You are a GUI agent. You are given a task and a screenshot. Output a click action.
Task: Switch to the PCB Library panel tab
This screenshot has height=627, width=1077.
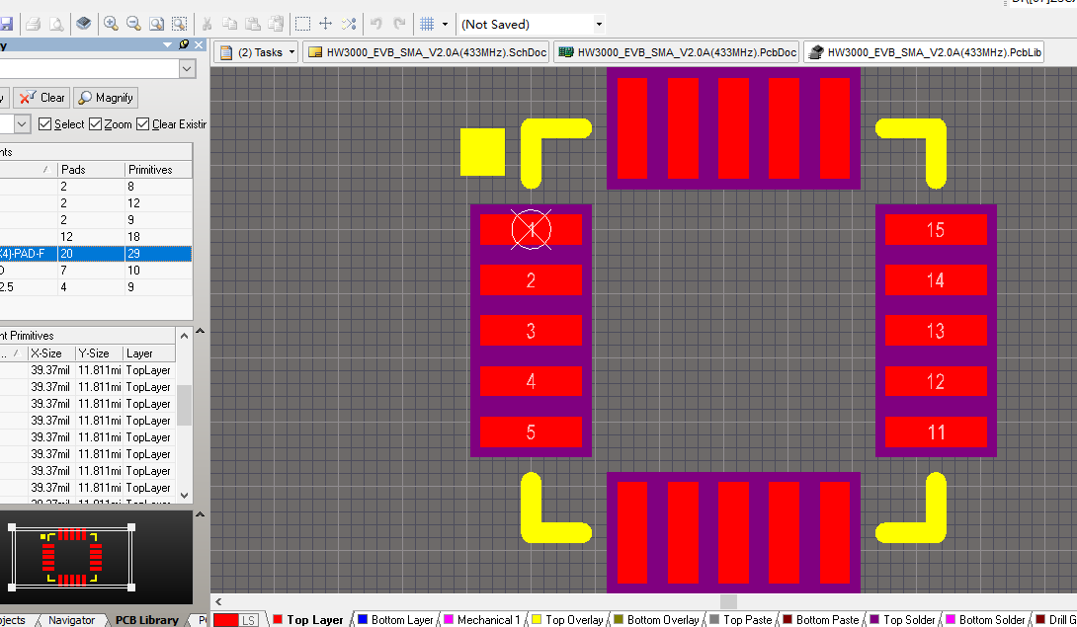[x=146, y=619]
